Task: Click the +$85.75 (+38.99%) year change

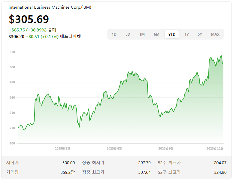Action: [x=28, y=30]
